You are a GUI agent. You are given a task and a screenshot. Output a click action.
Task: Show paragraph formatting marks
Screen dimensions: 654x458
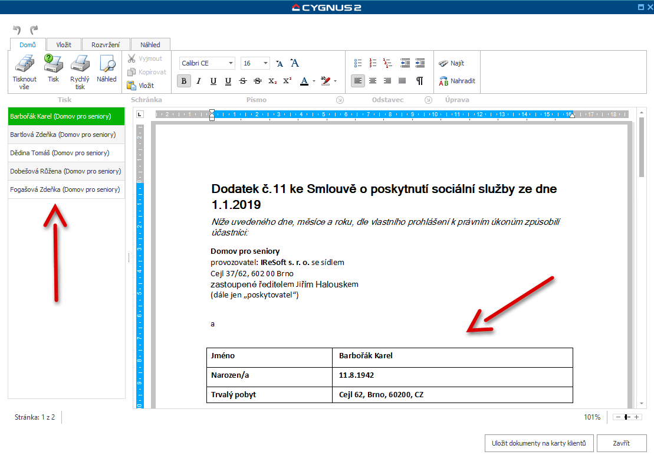click(x=420, y=81)
